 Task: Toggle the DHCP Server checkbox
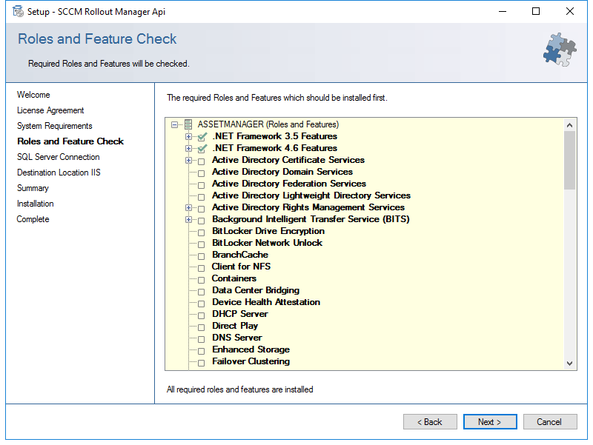(x=201, y=315)
